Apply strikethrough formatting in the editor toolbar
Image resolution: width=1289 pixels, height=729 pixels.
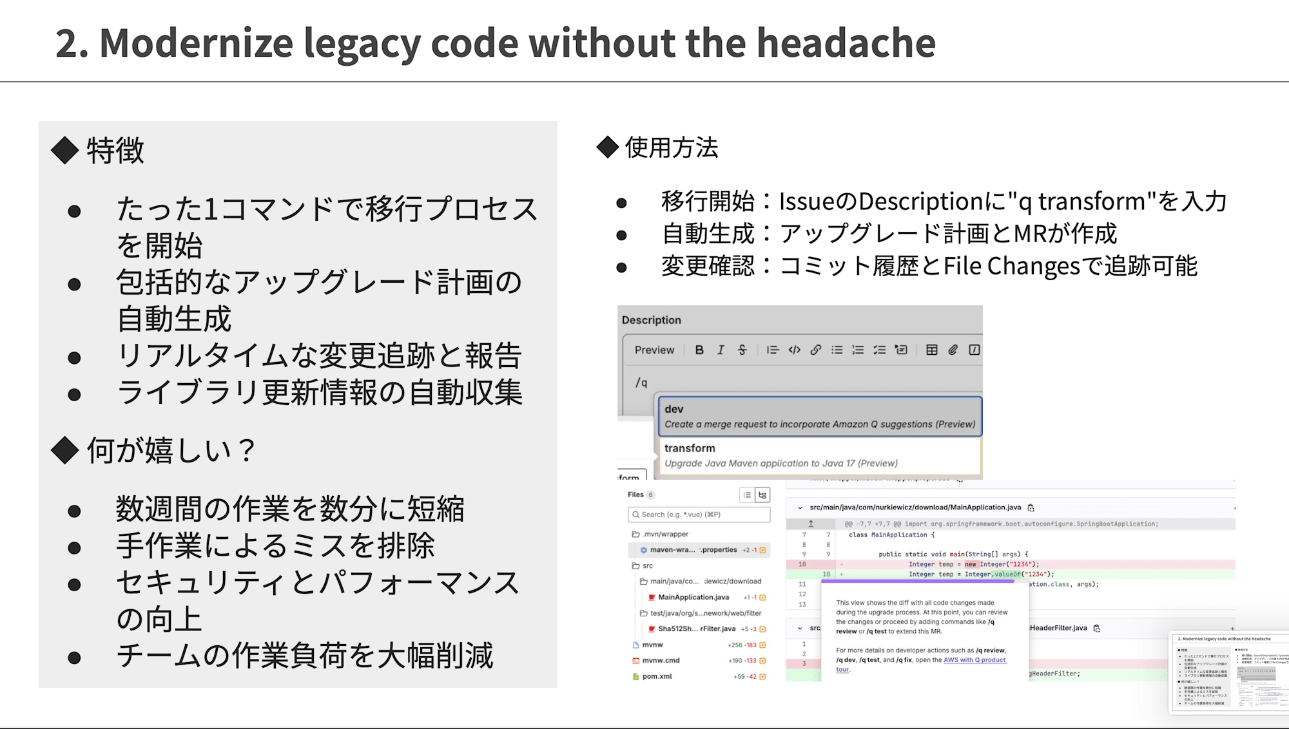742,350
